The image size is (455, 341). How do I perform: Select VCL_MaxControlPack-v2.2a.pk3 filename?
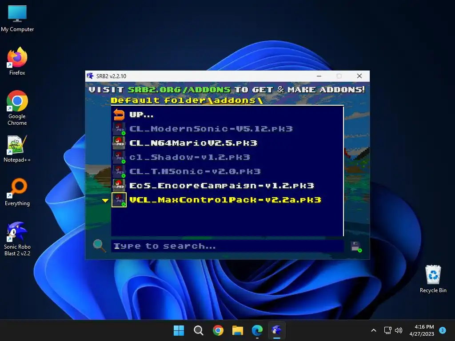click(x=225, y=200)
